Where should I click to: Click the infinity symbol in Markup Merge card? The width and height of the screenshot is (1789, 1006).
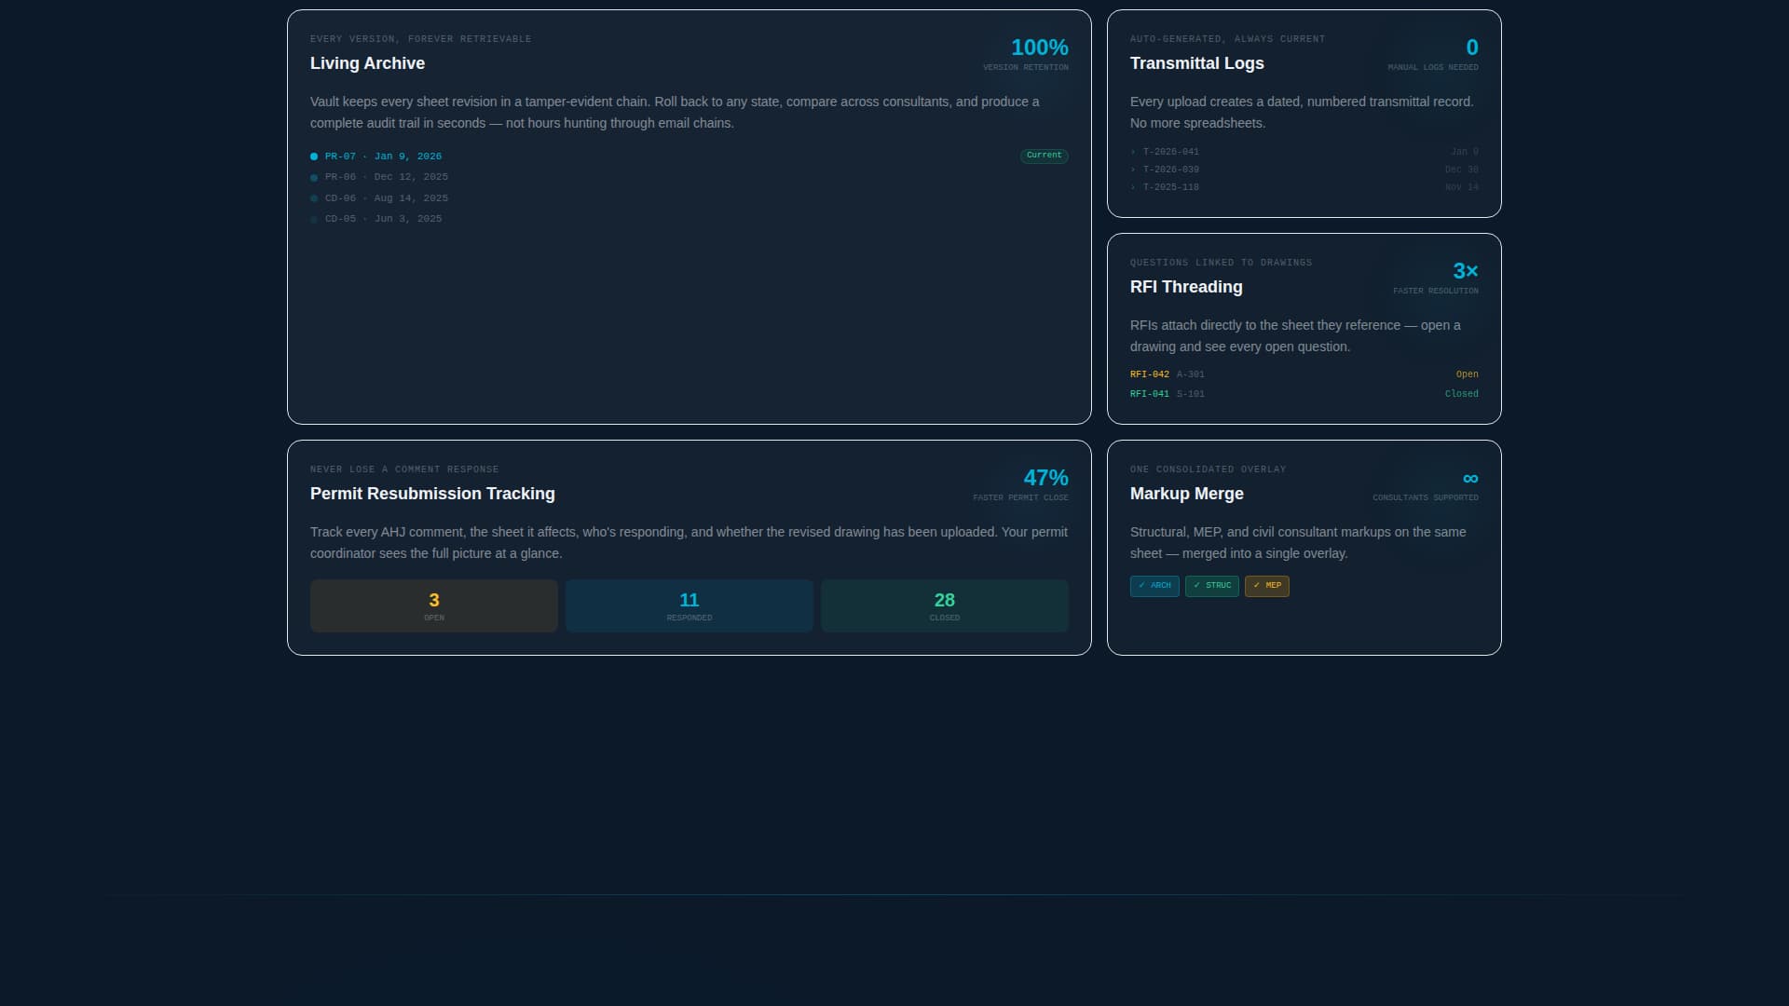[1470, 479]
